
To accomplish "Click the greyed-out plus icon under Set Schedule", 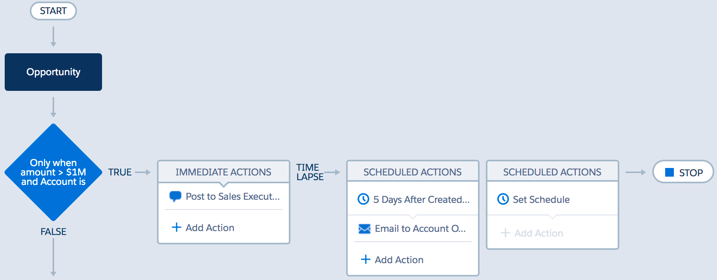I will point(505,233).
